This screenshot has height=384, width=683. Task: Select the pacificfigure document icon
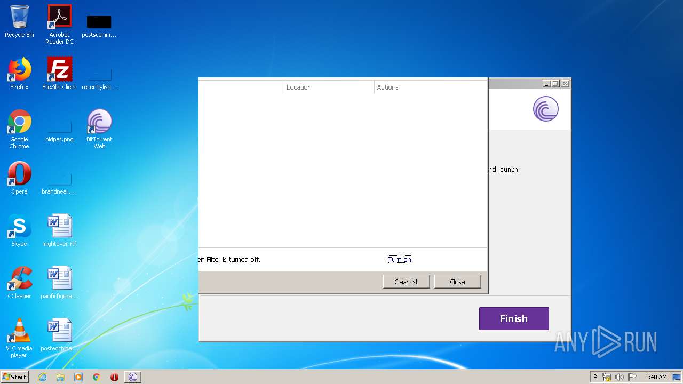tap(59, 283)
